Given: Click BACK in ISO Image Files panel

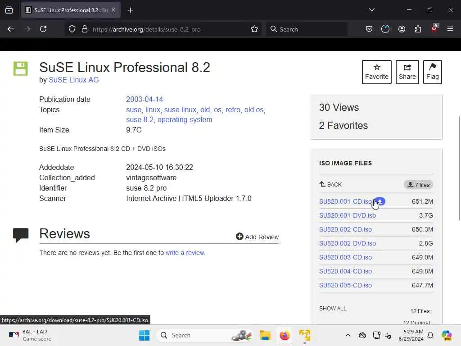Looking at the screenshot, I should [x=330, y=184].
